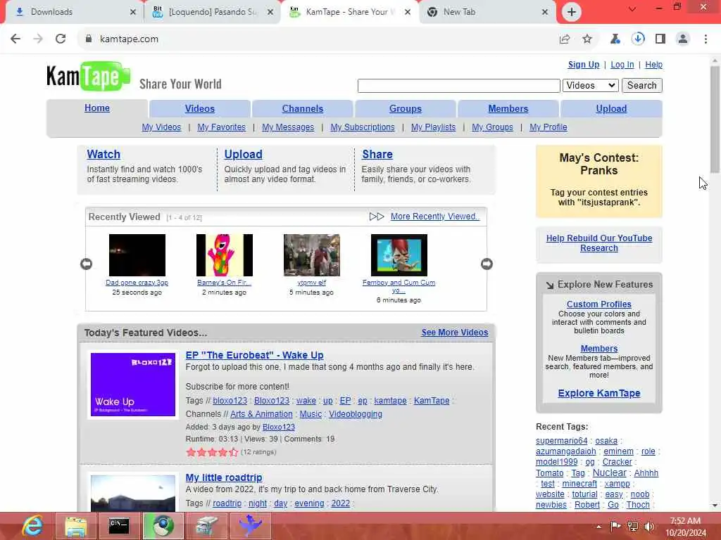Open the Upload navigation tab
Viewport: 721px width, 540px height.
[x=611, y=109]
